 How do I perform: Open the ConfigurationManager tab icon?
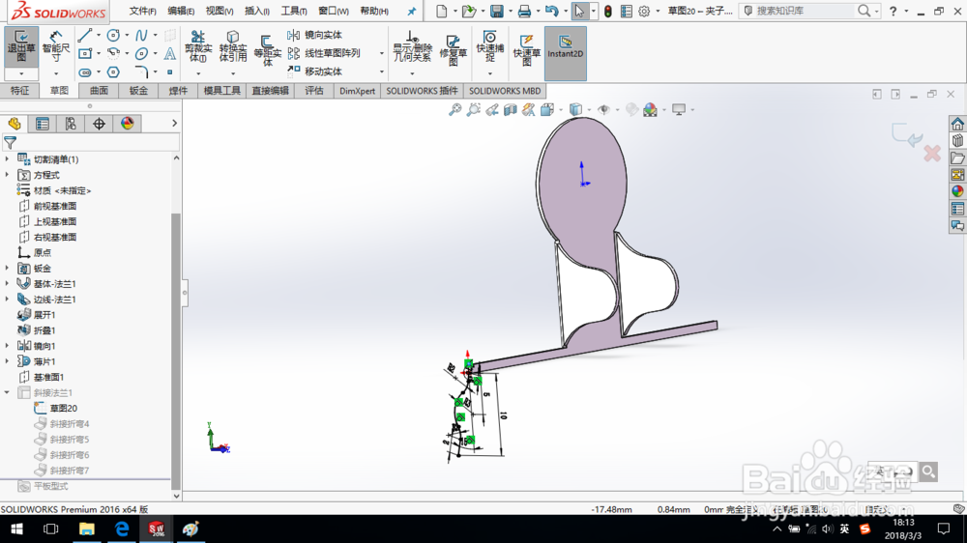pyautogui.click(x=71, y=124)
